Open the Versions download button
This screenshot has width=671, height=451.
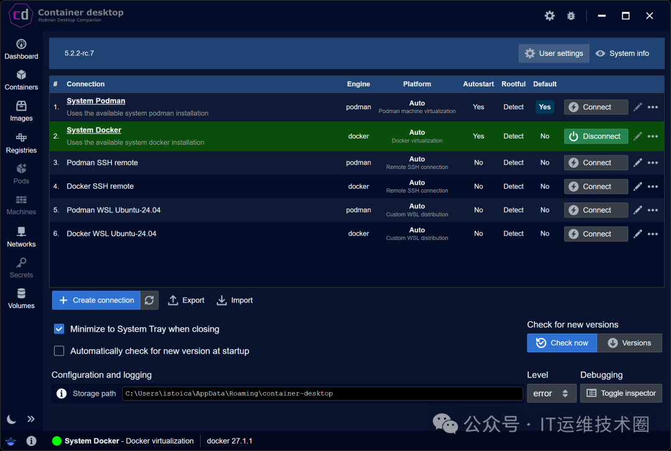click(629, 343)
